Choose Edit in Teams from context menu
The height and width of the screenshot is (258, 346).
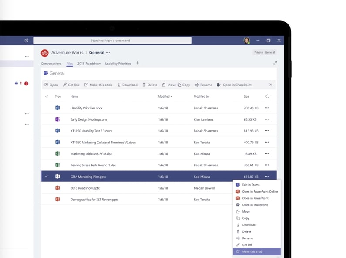click(257, 185)
